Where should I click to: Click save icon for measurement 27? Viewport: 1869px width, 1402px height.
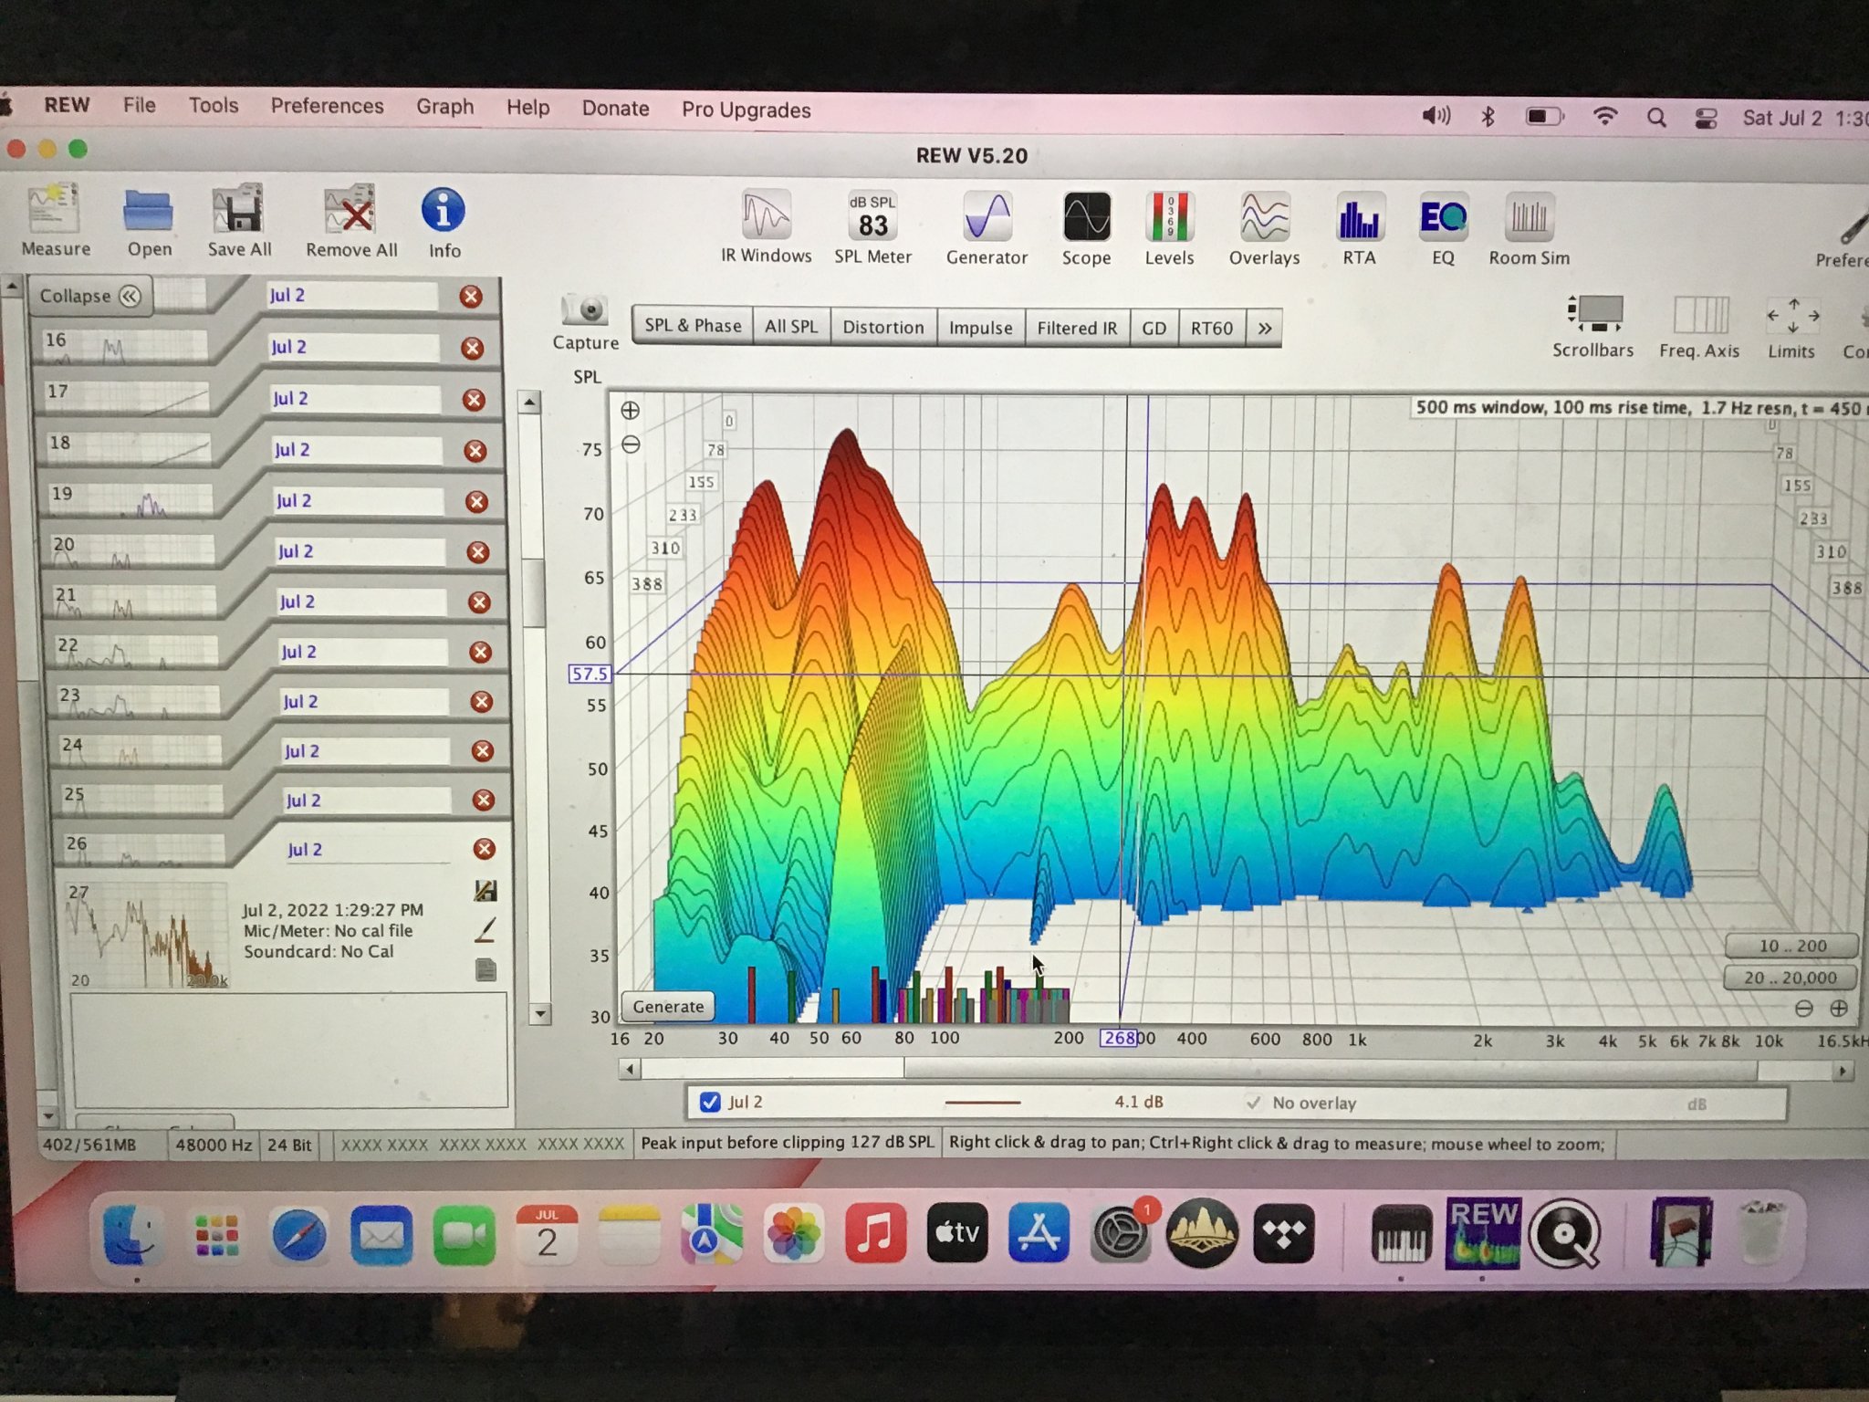coord(486,890)
